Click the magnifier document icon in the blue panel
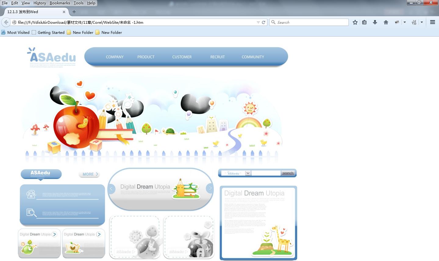 [31, 213]
